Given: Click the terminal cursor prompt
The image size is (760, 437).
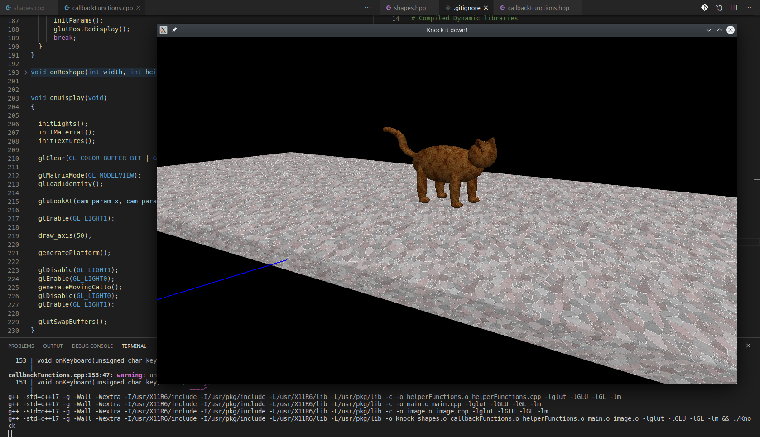Looking at the screenshot, I should pyautogui.click(x=10, y=433).
